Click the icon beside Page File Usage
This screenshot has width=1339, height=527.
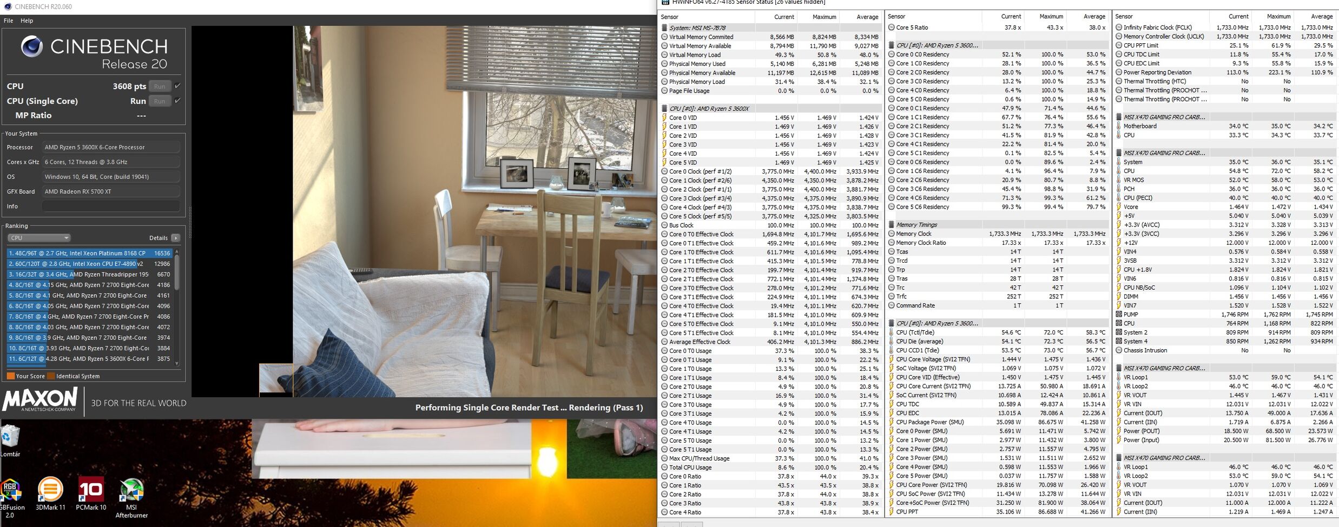pyautogui.click(x=664, y=91)
